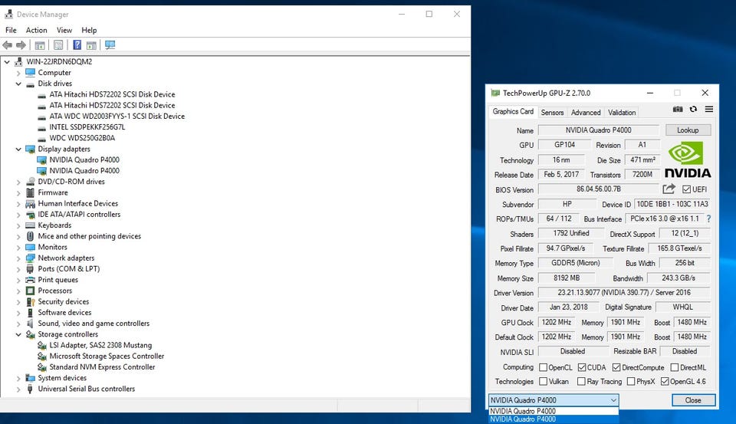Click the Keyboards category icon

31,225
